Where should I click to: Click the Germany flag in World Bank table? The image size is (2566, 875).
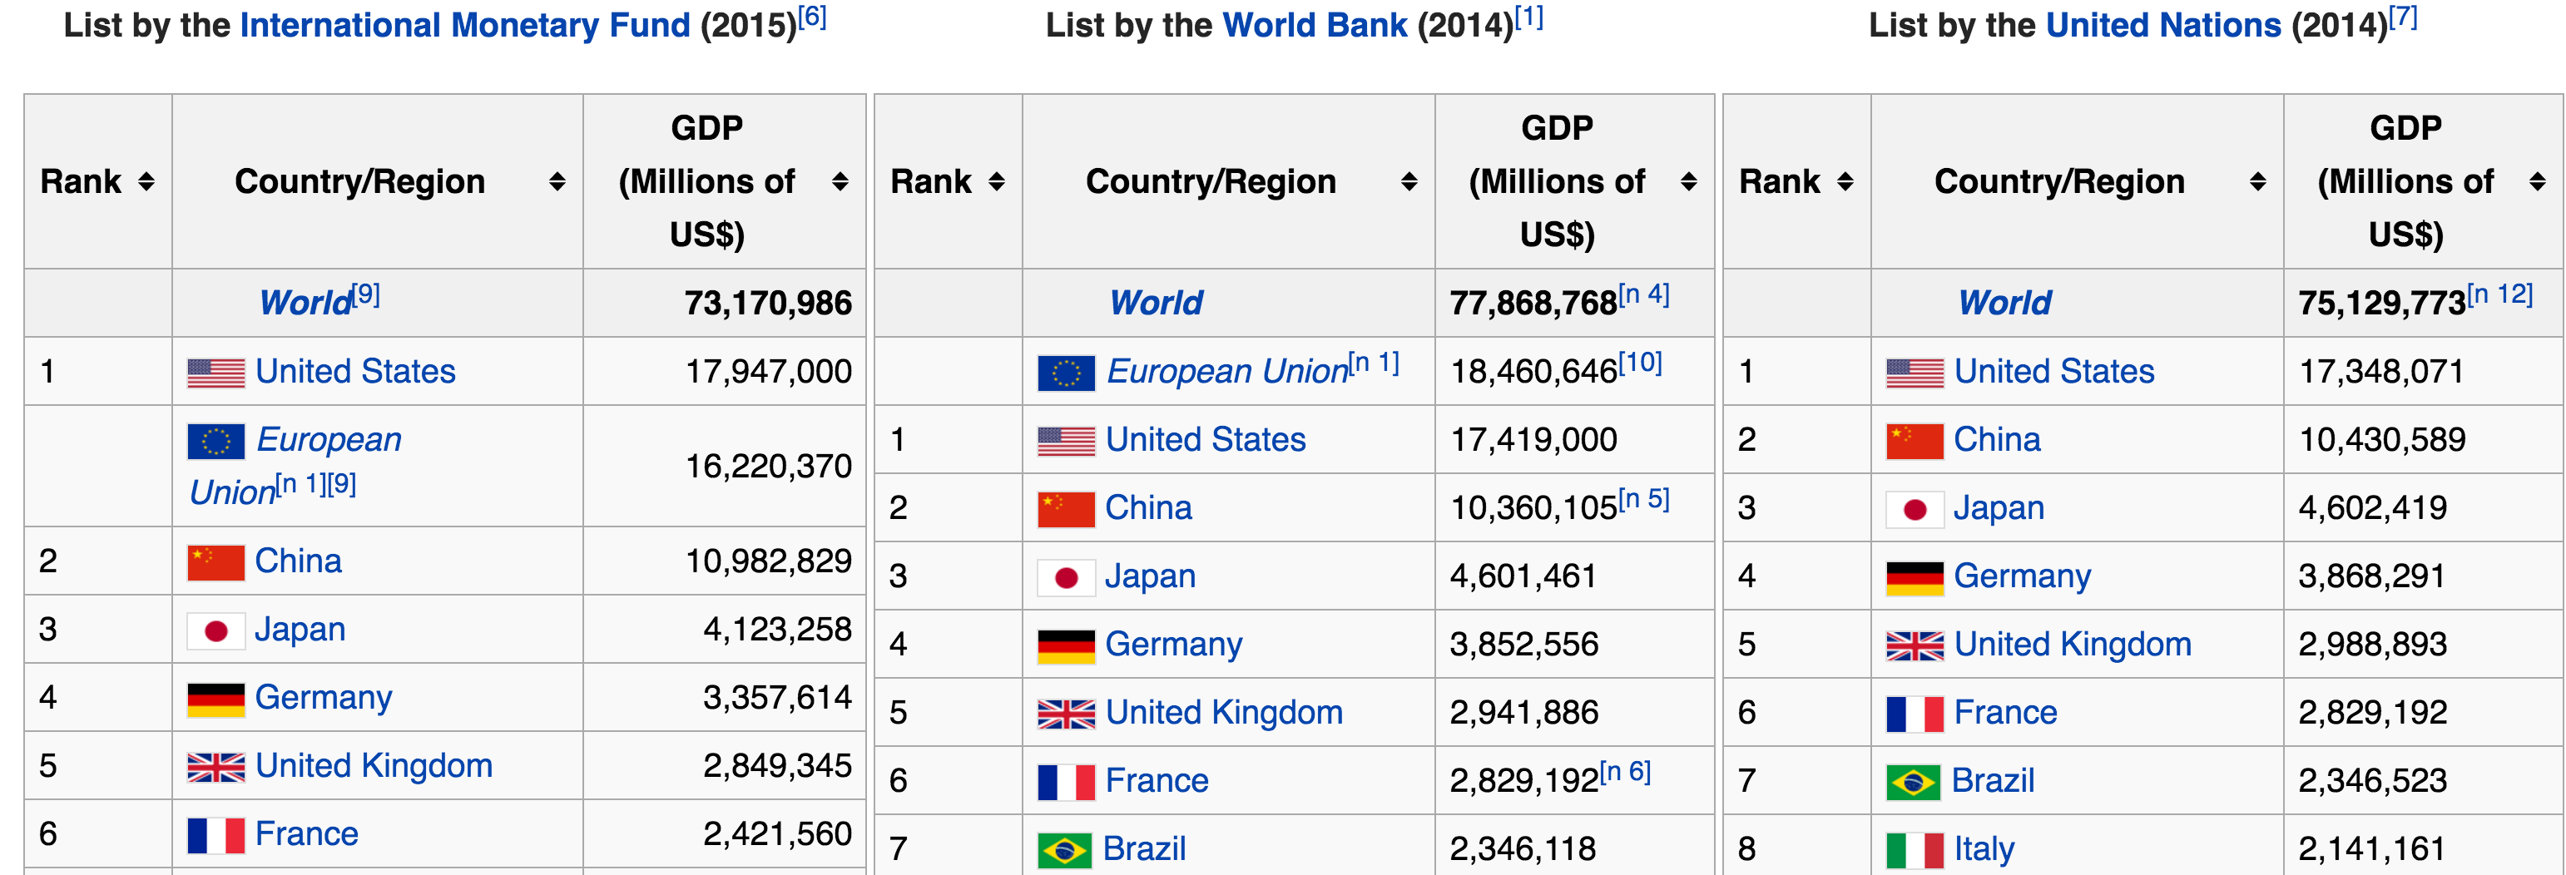click(1065, 646)
